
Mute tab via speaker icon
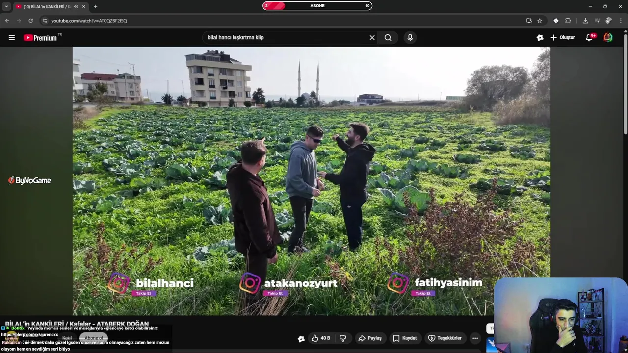click(x=76, y=6)
